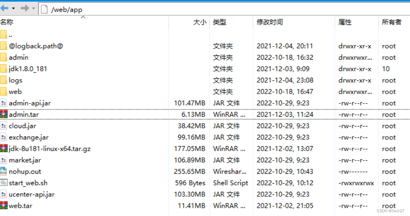Click the ucenter-api.jar file icon

click(3, 194)
